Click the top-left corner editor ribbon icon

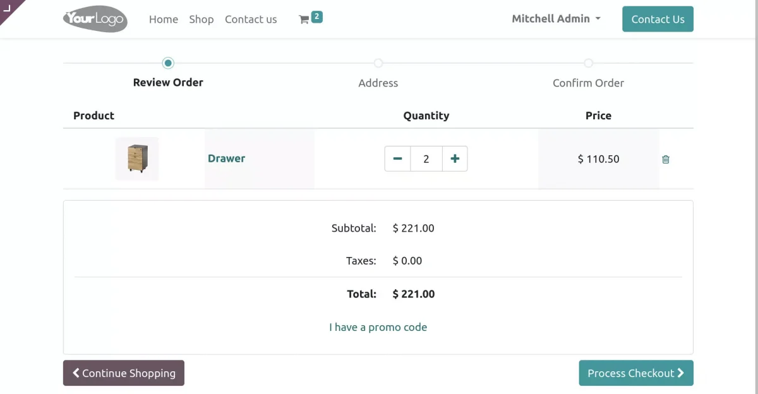tap(8, 8)
